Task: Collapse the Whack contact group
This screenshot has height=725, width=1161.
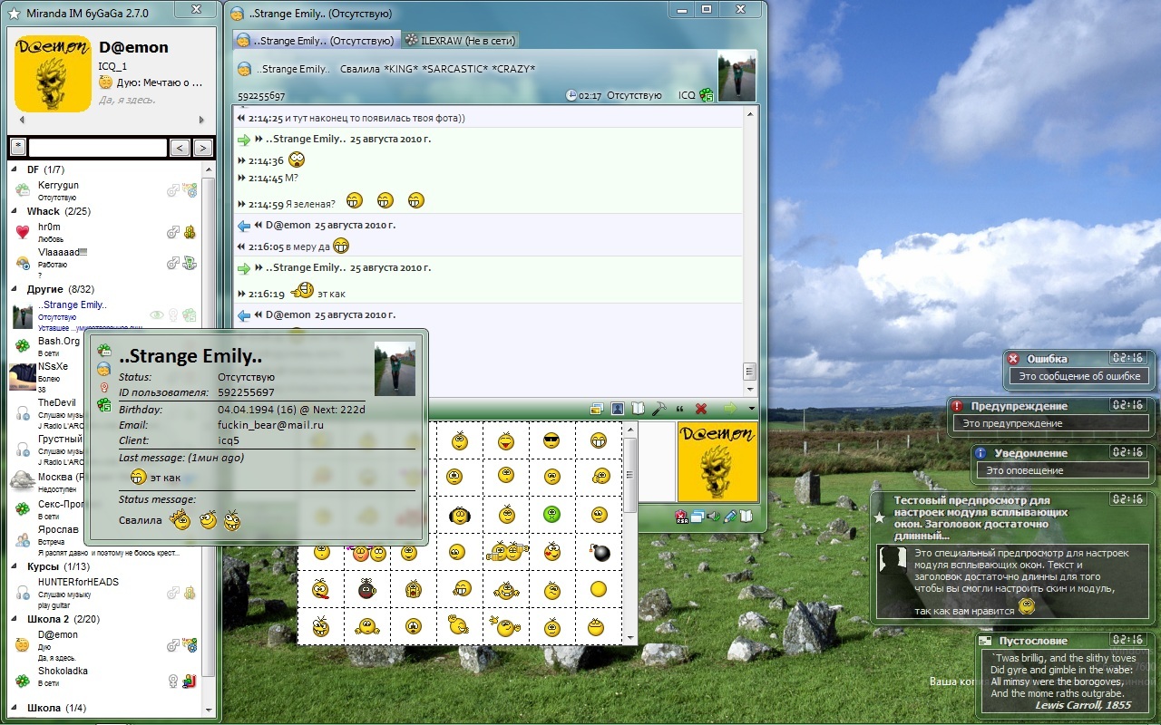Action: click(15, 211)
